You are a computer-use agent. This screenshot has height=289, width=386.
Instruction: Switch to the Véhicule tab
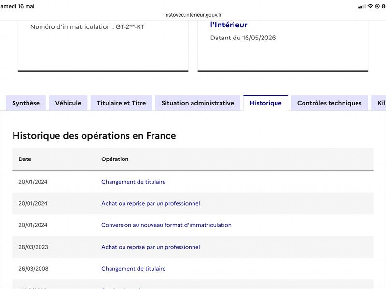coord(68,103)
